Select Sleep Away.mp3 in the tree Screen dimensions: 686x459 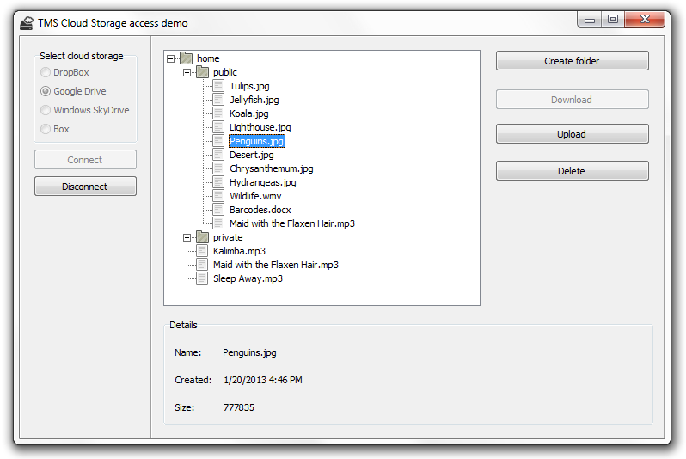248,278
